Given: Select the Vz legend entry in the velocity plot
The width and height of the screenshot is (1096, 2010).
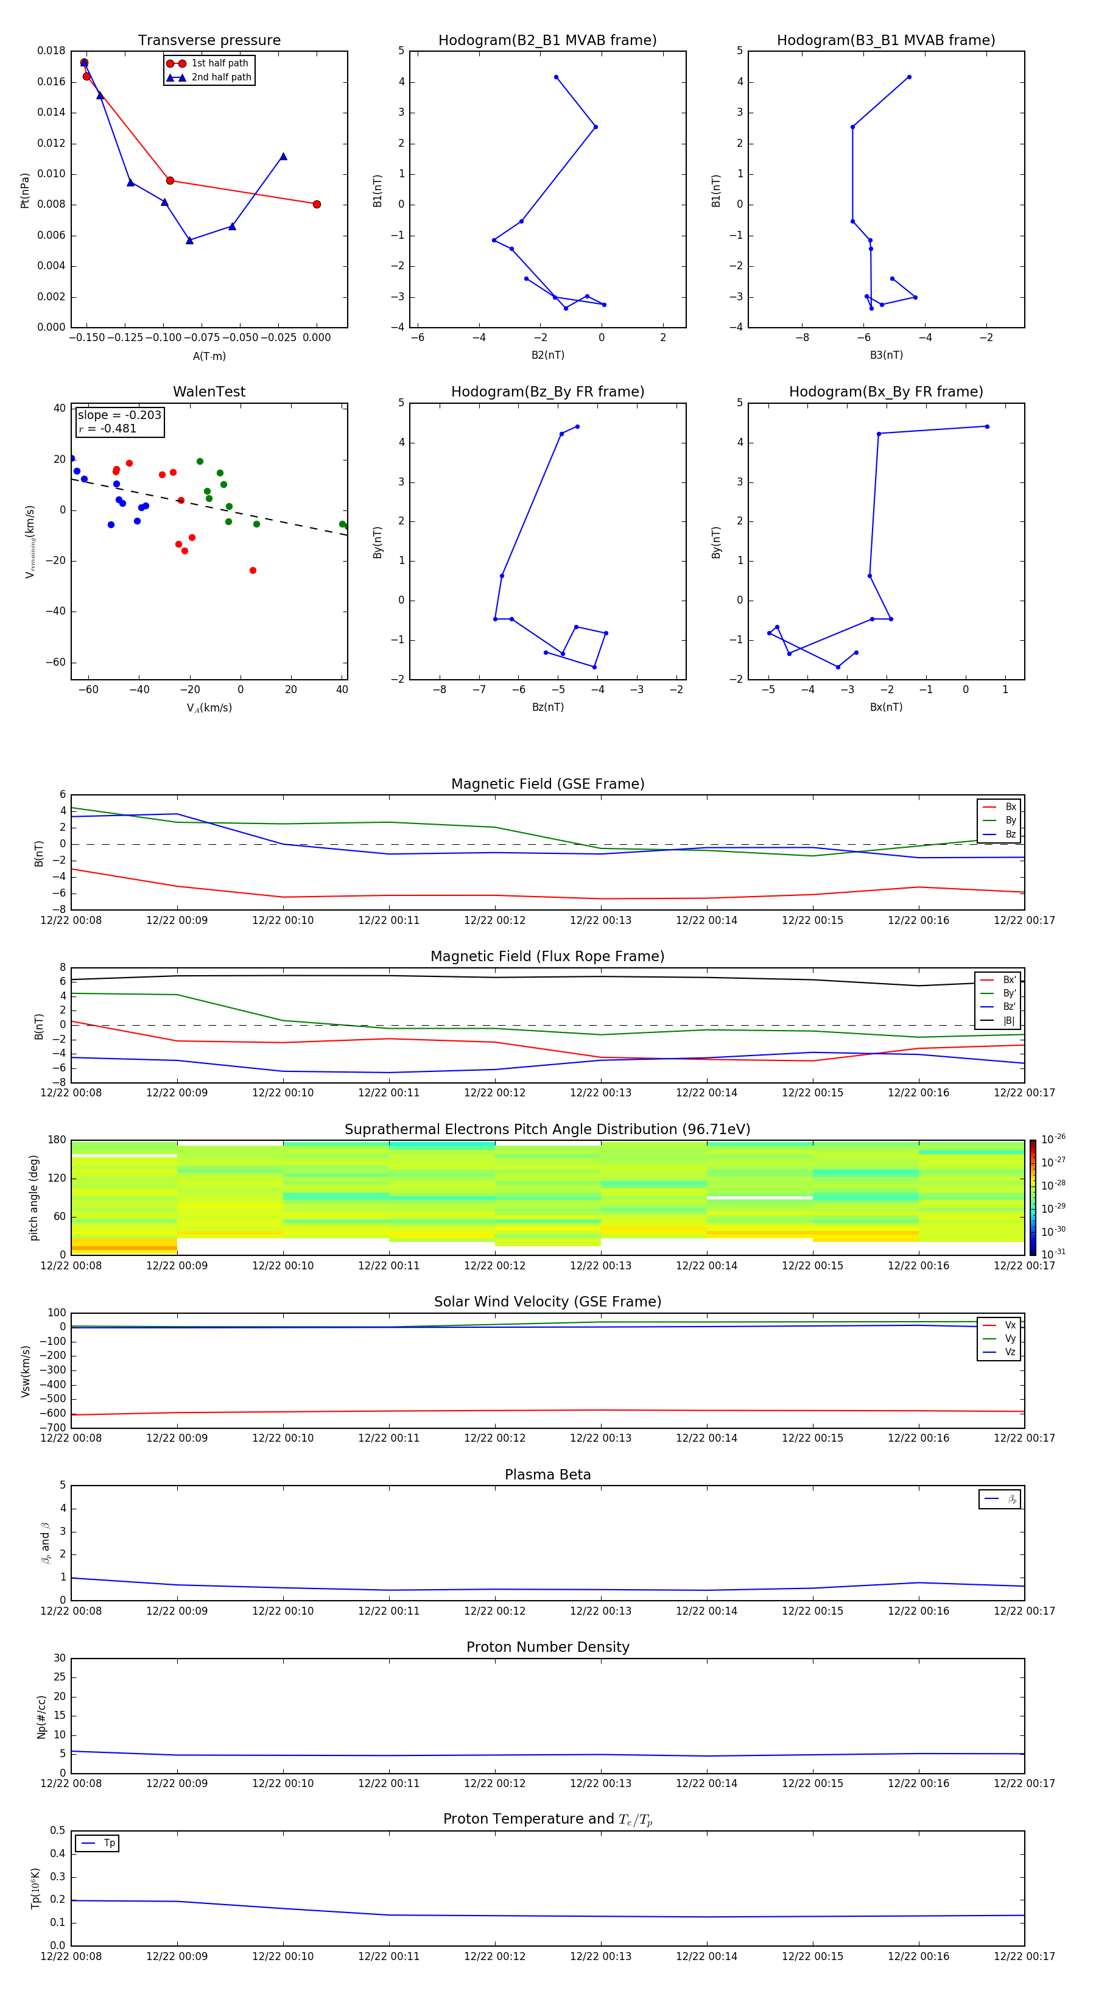Looking at the screenshot, I should [x=999, y=1352].
